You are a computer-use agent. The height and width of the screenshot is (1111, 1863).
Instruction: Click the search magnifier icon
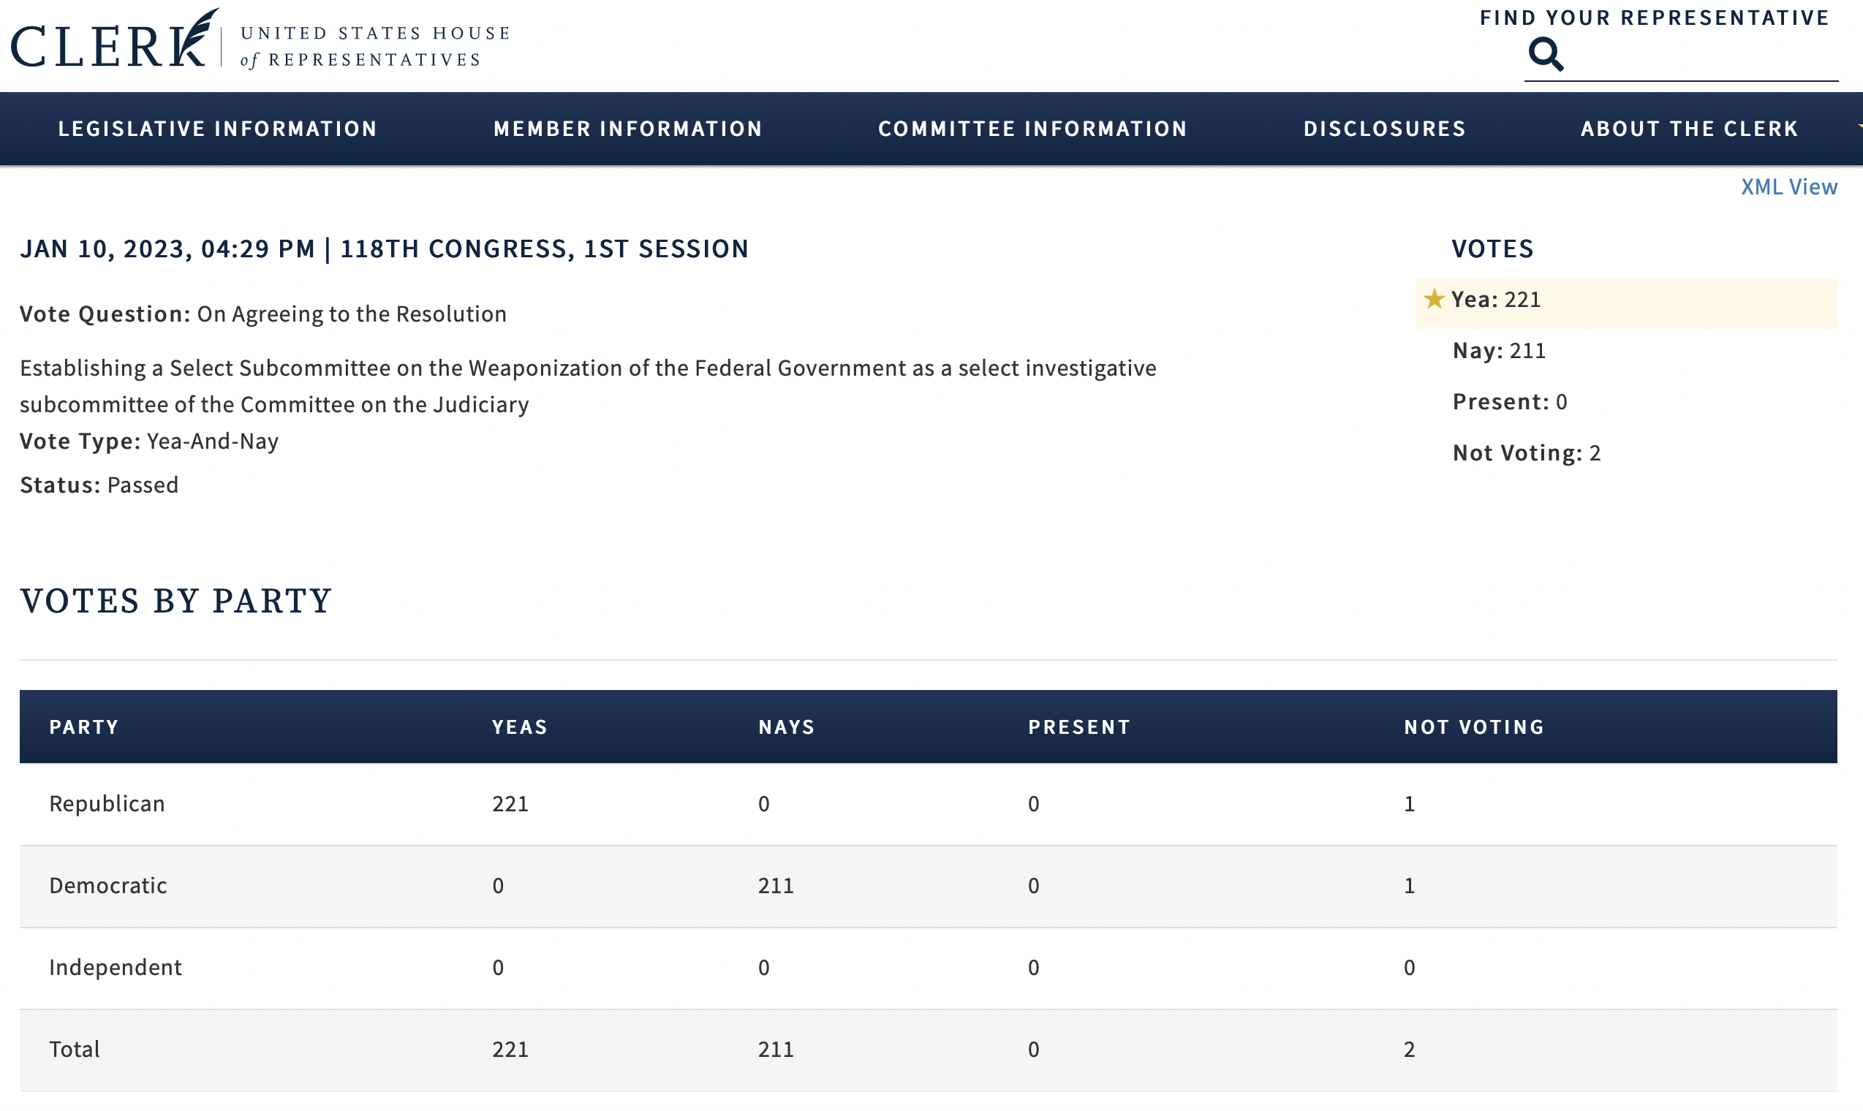pyautogui.click(x=1546, y=54)
